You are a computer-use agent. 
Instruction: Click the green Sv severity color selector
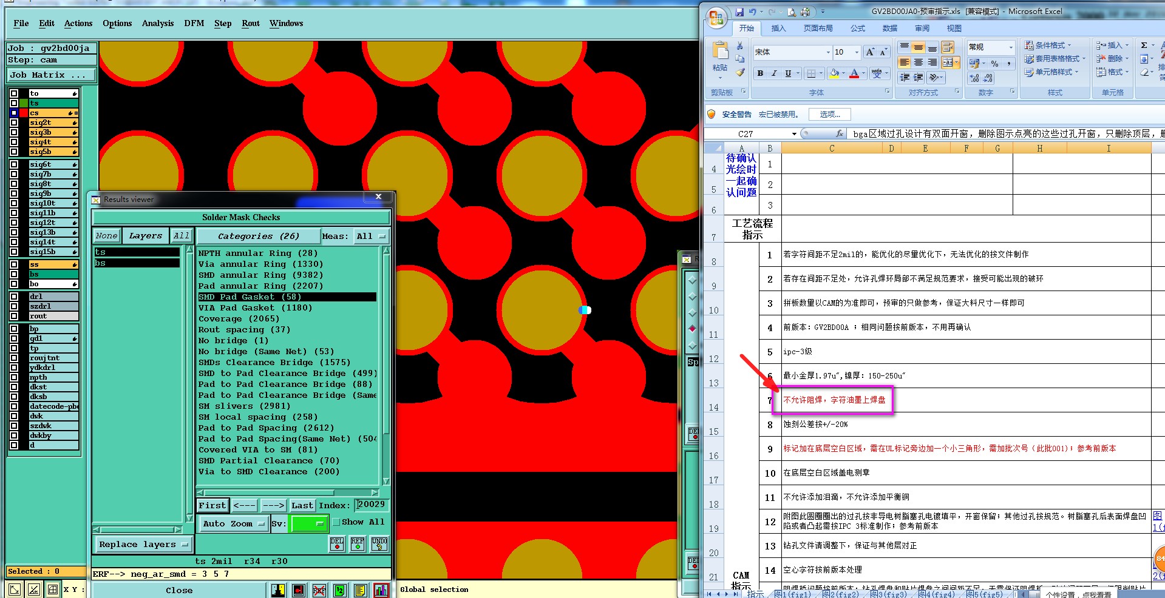(x=310, y=523)
